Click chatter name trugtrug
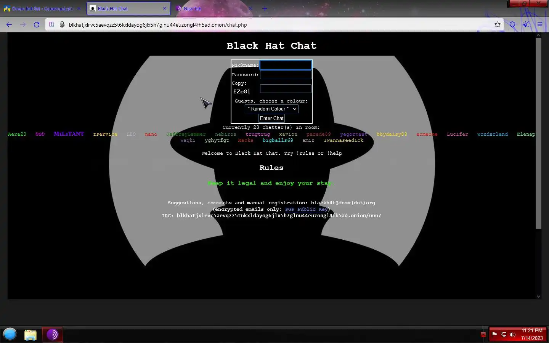The image size is (549, 343). click(258, 134)
